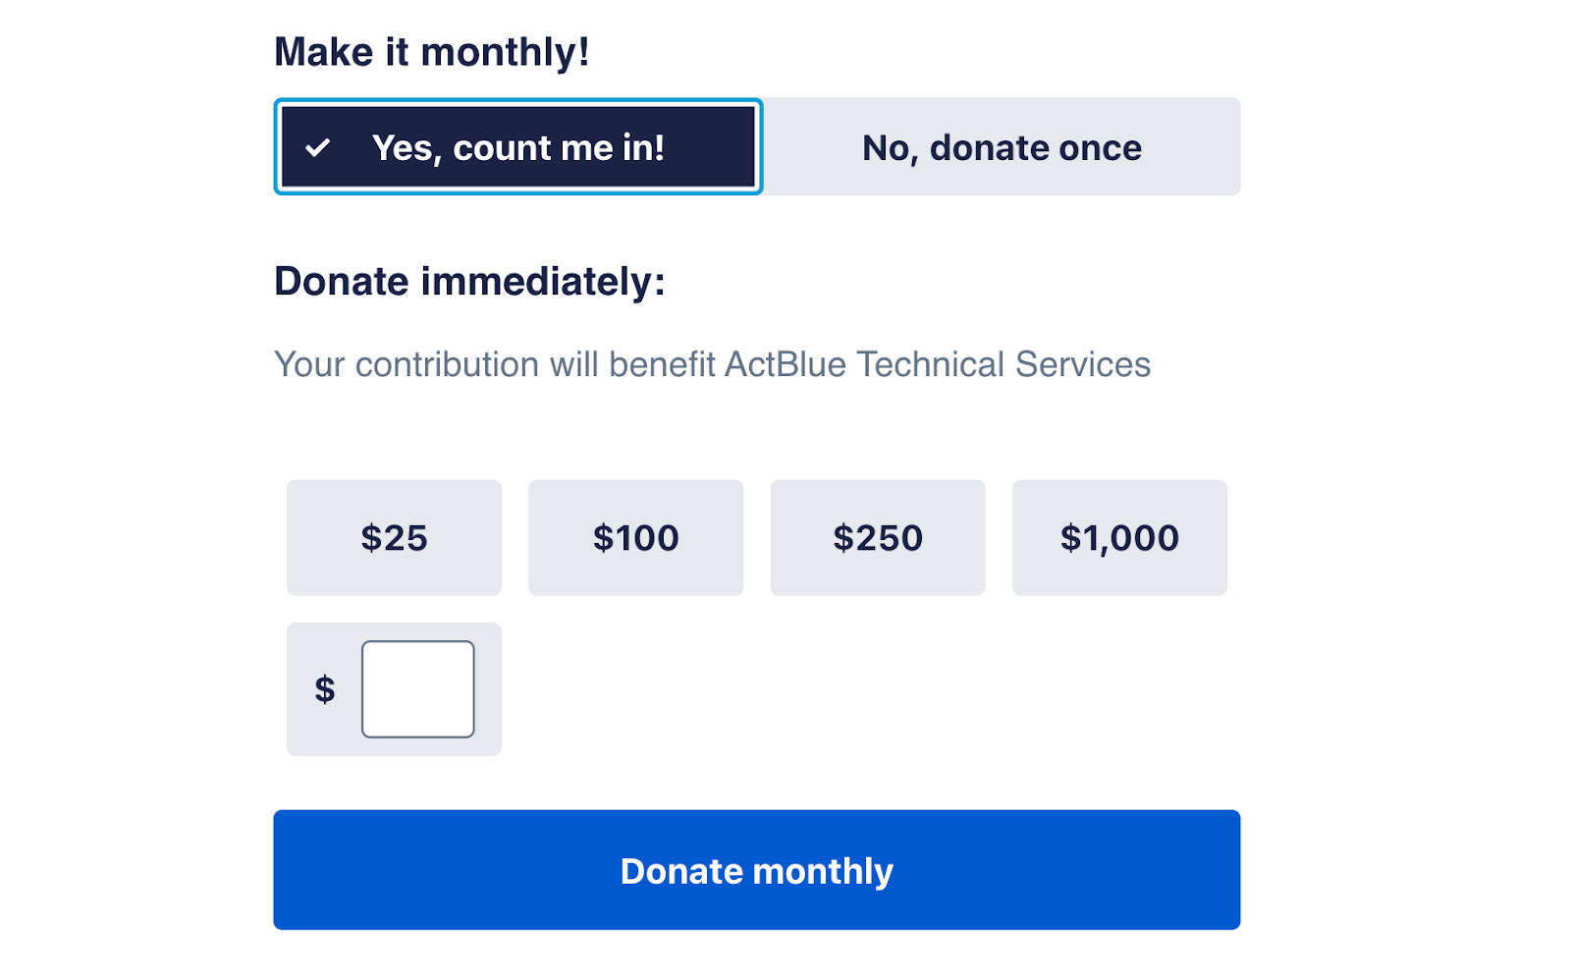Select the $250 contribution amount
Viewport: 1571px width, 979px height.
click(x=877, y=538)
